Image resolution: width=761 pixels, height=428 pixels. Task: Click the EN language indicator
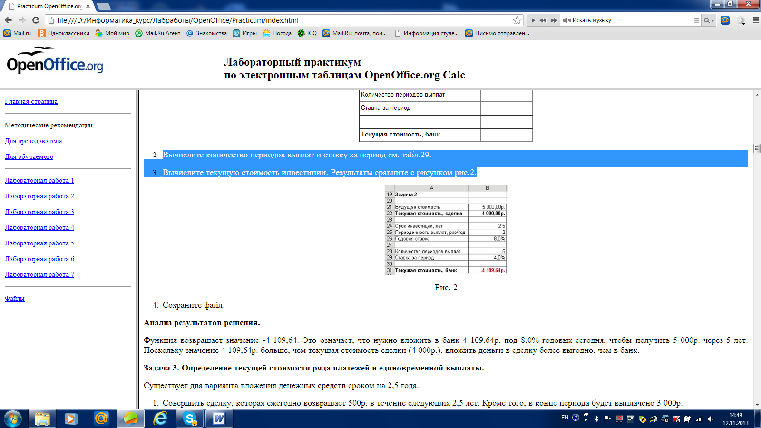565,418
